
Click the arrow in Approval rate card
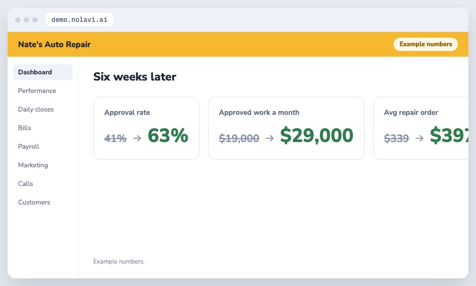(137, 138)
